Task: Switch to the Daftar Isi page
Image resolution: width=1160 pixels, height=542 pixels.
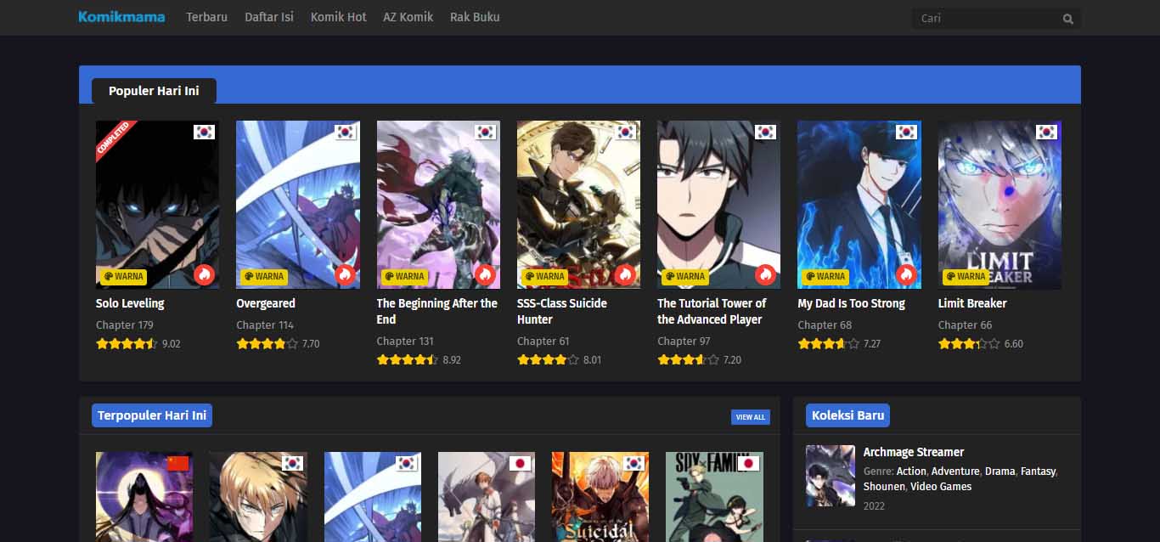Action: (x=268, y=17)
